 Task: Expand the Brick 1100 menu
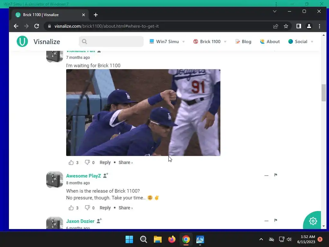(210, 41)
